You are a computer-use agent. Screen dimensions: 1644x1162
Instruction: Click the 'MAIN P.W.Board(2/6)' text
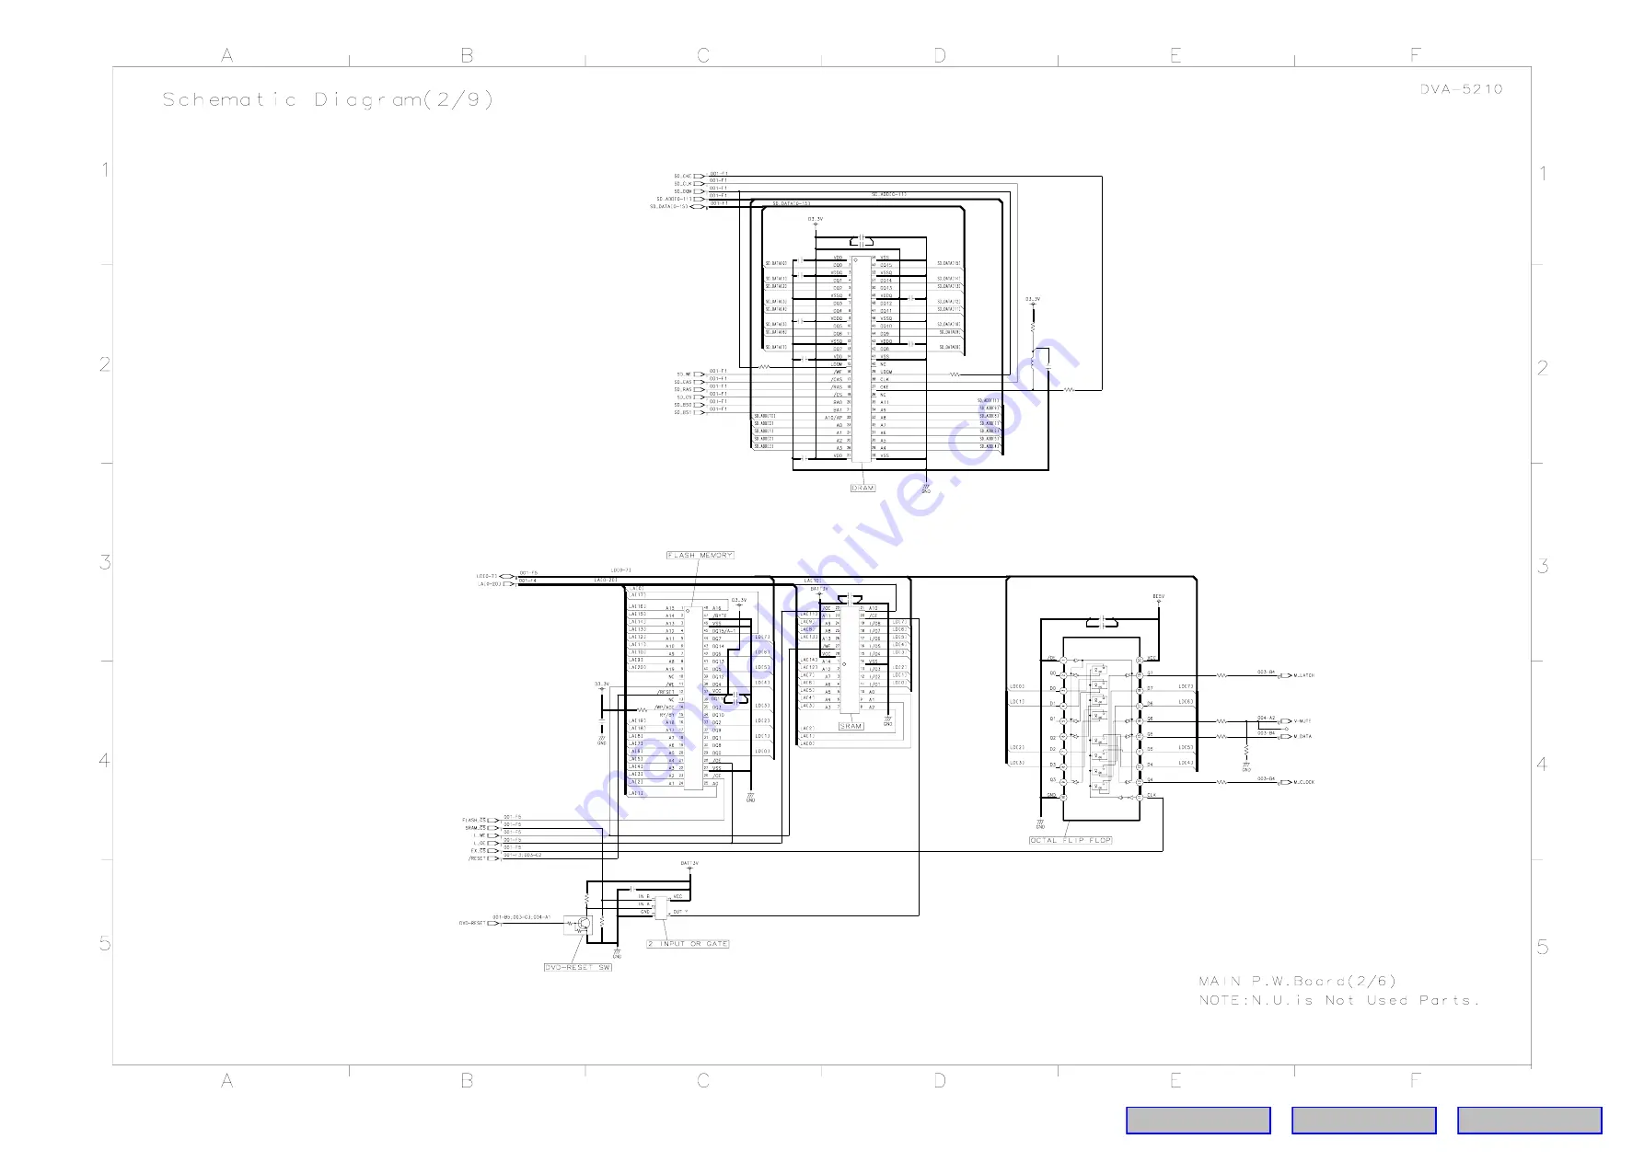1297,981
